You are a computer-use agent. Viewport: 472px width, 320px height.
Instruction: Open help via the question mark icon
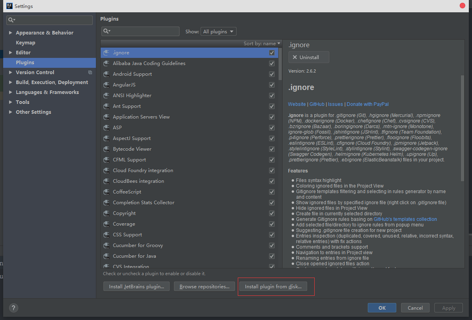tap(13, 308)
